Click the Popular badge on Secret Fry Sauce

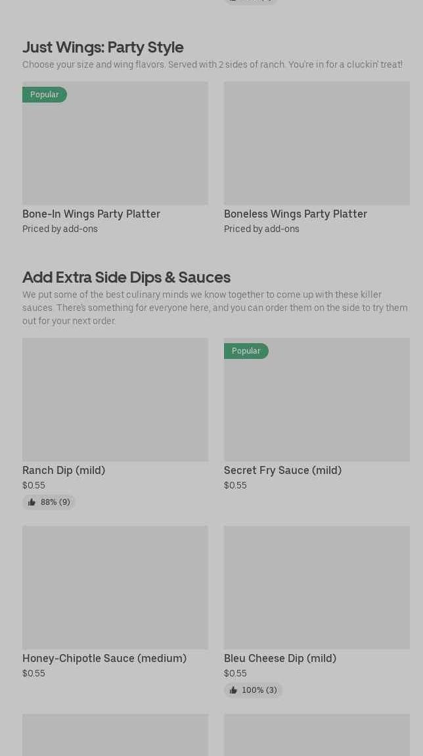tap(246, 351)
